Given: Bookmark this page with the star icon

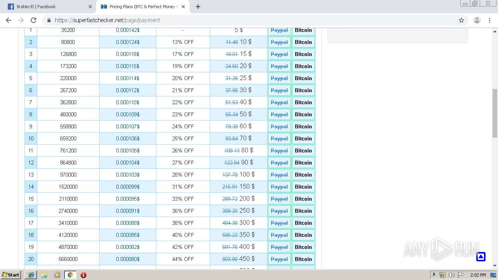Looking at the screenshot, I should (461, 20).
